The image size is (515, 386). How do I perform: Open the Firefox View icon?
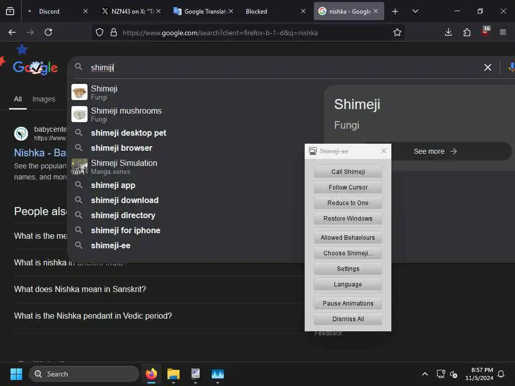(x=10, y=11)
